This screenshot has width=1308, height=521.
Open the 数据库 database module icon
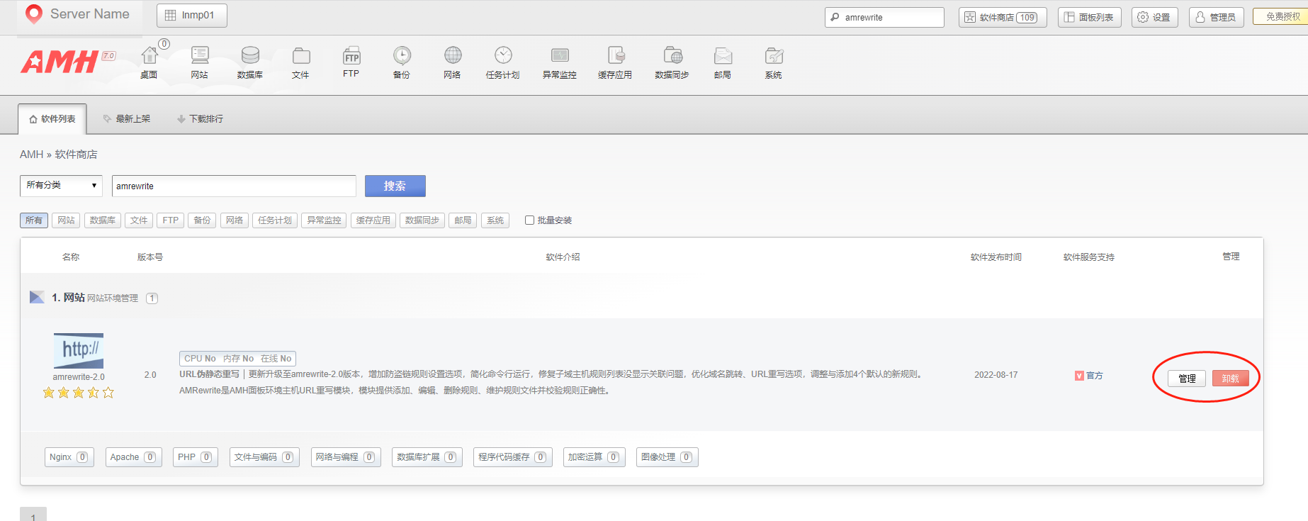click(250, 62)
